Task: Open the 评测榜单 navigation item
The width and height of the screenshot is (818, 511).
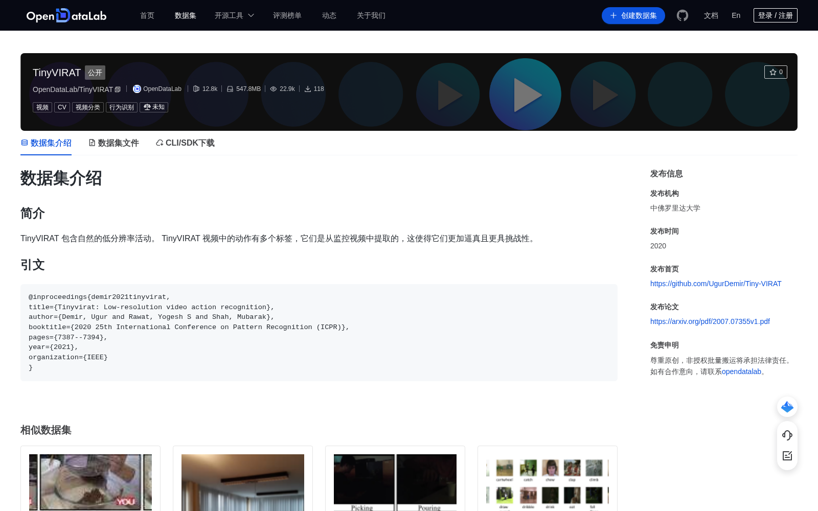Action: [x=287, y=15]
